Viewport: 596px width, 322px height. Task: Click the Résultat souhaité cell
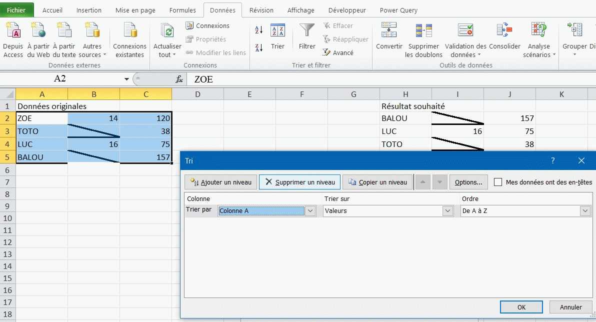point(413,106)
